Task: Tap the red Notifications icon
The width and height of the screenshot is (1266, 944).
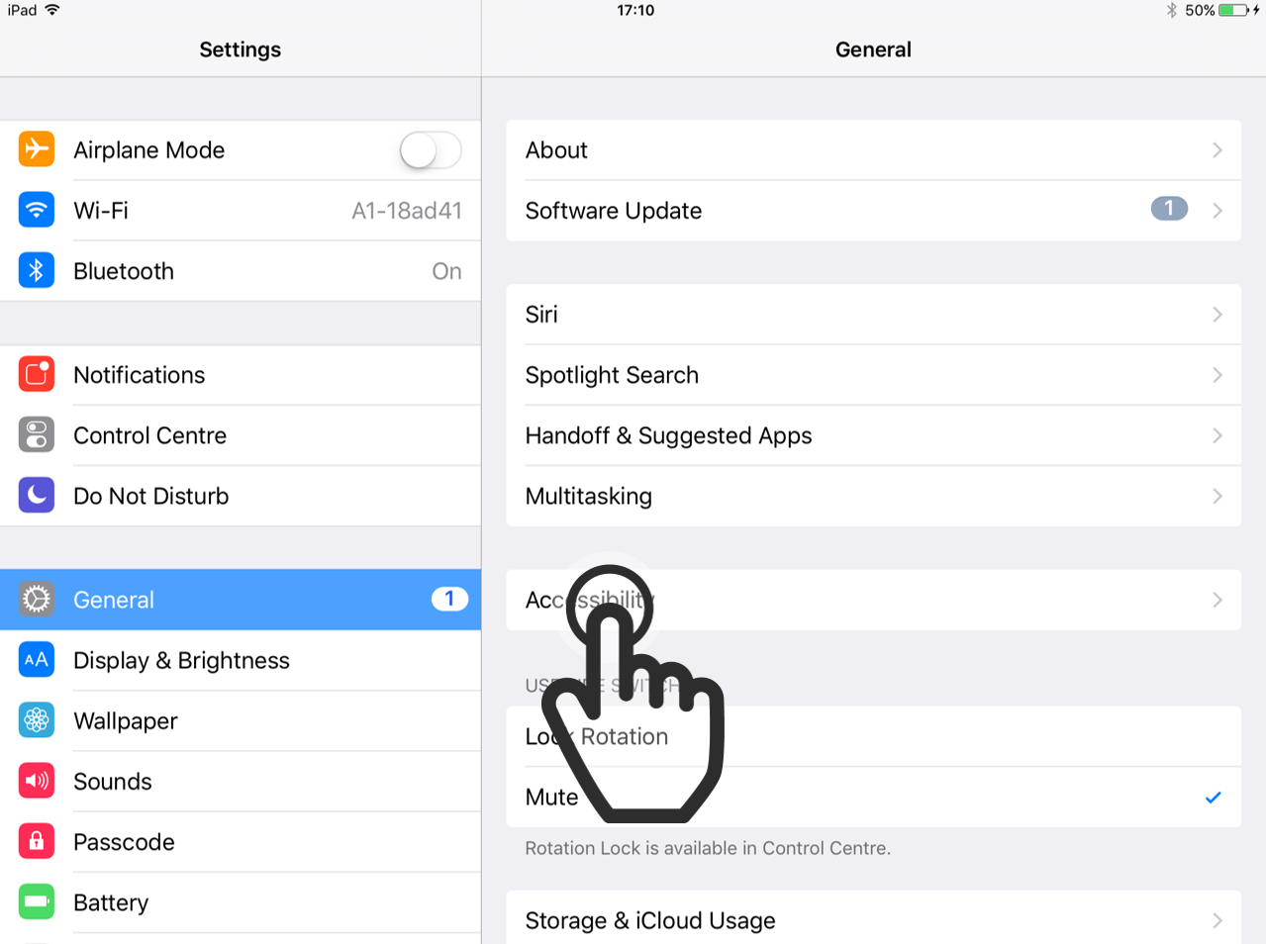Action: (x=37, y=374)
